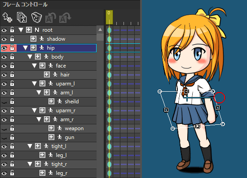The width and height of the screenshot is (247, 178).
Task: Click the figure icon beside face
Action: 51,65
